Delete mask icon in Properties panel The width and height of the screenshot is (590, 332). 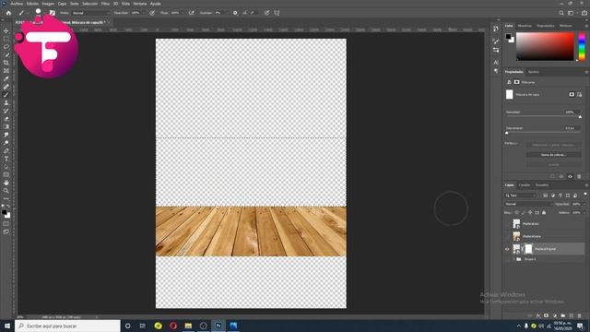(579, 176)
